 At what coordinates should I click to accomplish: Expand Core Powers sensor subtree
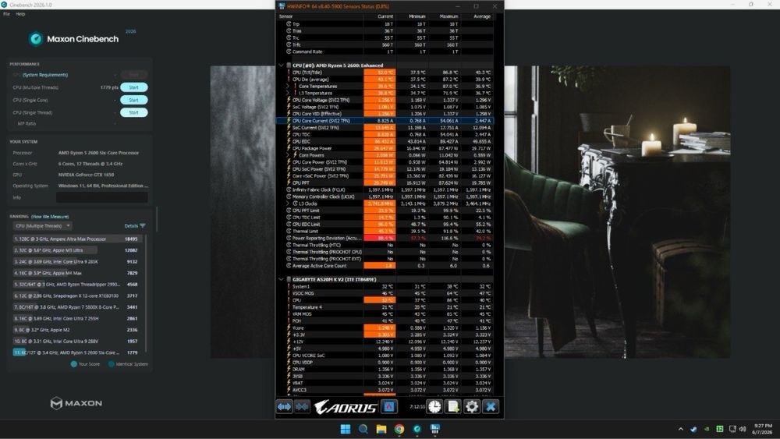pos(288,155)
